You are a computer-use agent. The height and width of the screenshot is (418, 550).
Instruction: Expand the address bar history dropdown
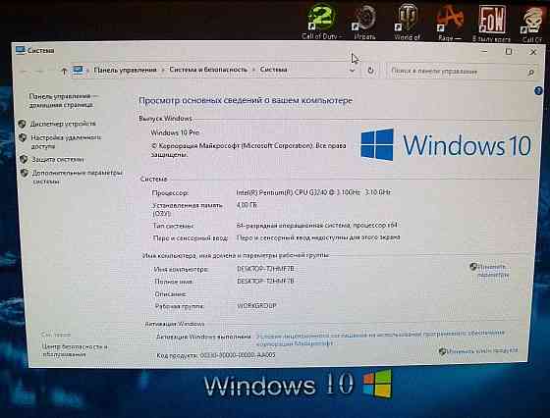click(353, 71)
